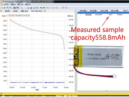Viewport: 129px width, 97px height.
Task: Select the hand pan tool
Action: tap(2, 8)
